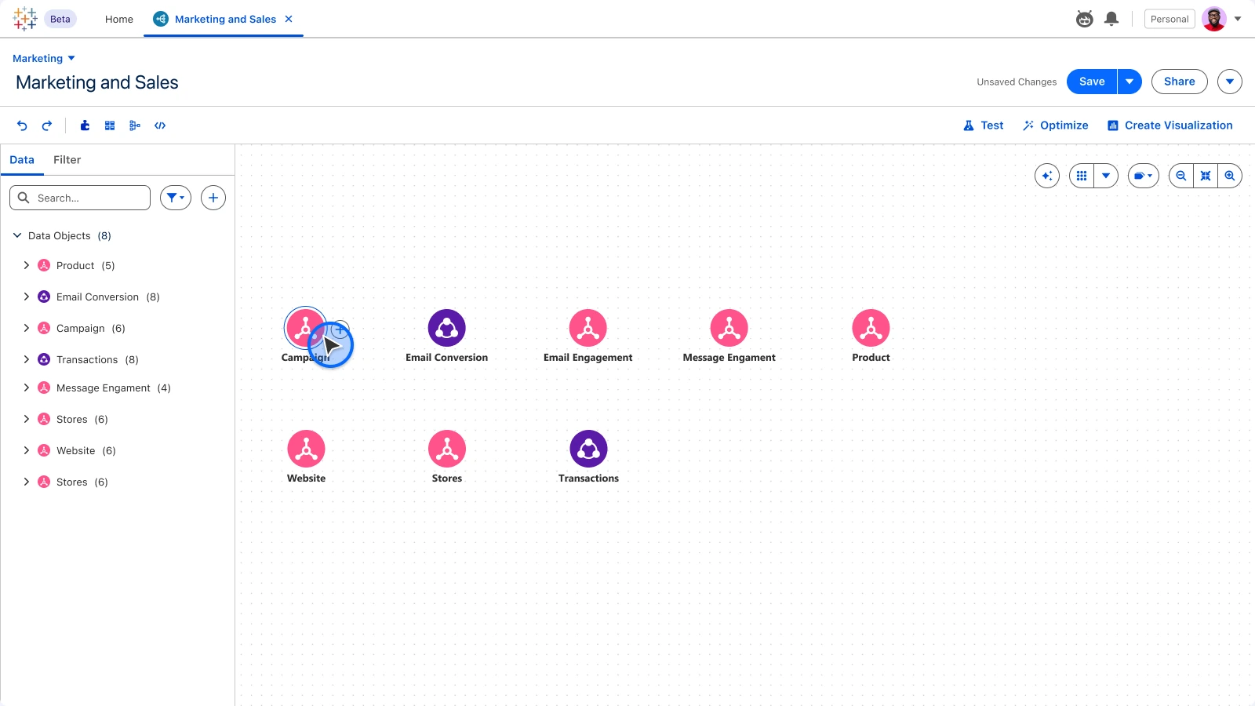Click the Test button
This screenshot has height=706, width=1255.
coord(984,126)
